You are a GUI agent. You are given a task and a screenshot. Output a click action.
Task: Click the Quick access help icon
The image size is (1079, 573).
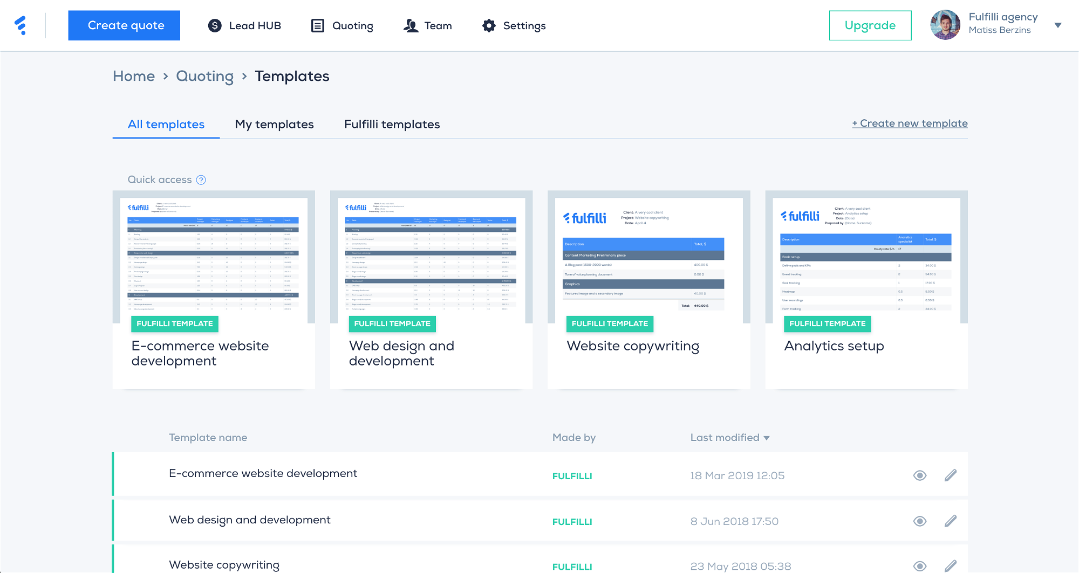[201, 180]
